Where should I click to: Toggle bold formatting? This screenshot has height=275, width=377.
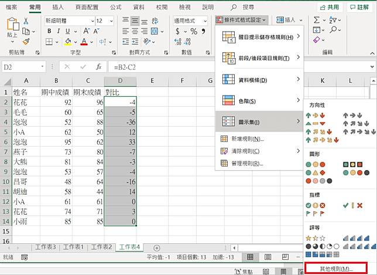pyautogui.click(x=49, y=31)
